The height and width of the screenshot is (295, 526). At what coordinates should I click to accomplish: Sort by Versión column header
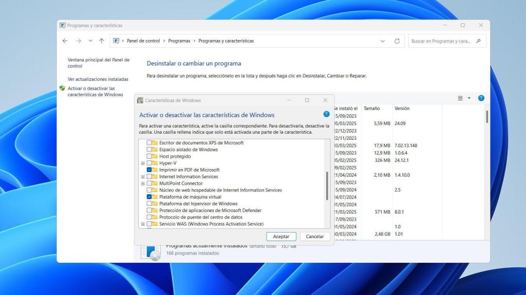click(x=417, y=109)
